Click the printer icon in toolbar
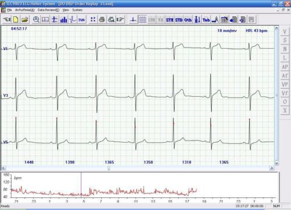The image size is (291, 210). click(x=102, y=19)
